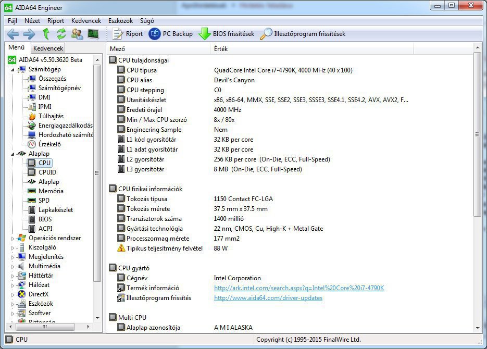Expand the Operációs rendszer node

tap(13, 239)
